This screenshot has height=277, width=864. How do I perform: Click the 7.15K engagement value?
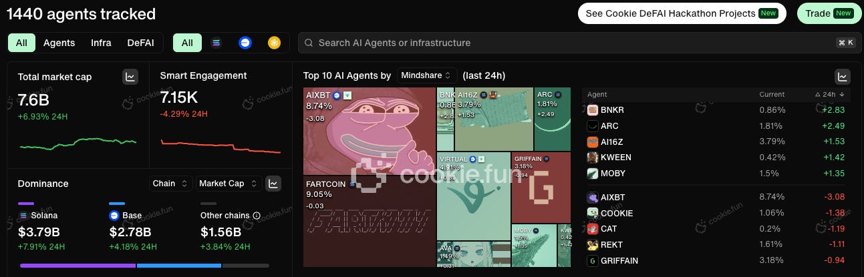(179, 97)
